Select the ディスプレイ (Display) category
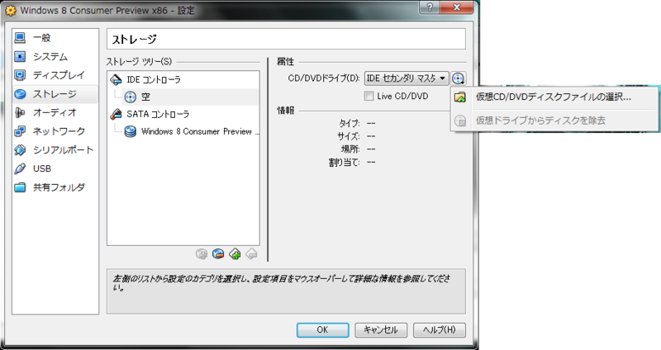 [x=55, y=75]
